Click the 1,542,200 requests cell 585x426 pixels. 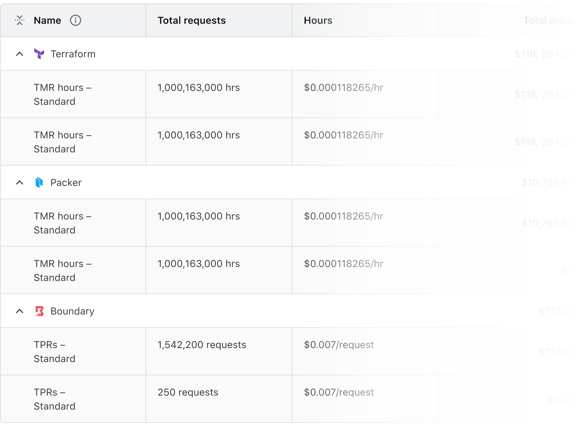[202, 345]
